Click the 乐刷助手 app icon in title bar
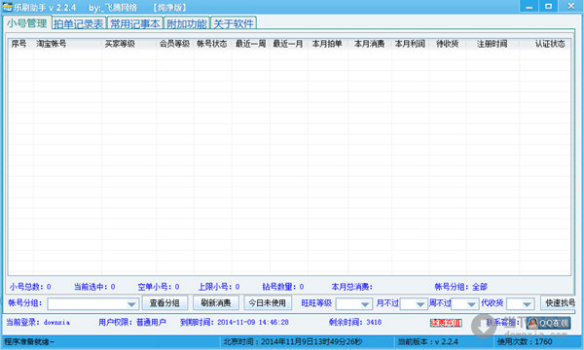This screenshot has width=584, height=350. [7, 7]
